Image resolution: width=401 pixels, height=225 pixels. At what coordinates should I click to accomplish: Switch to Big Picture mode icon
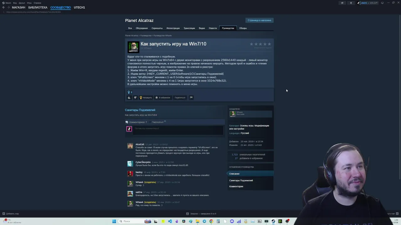point(382,3)
